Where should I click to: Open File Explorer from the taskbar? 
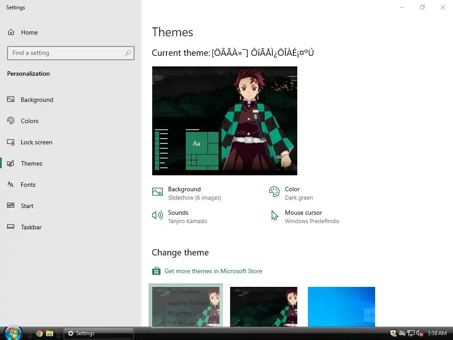50,333
